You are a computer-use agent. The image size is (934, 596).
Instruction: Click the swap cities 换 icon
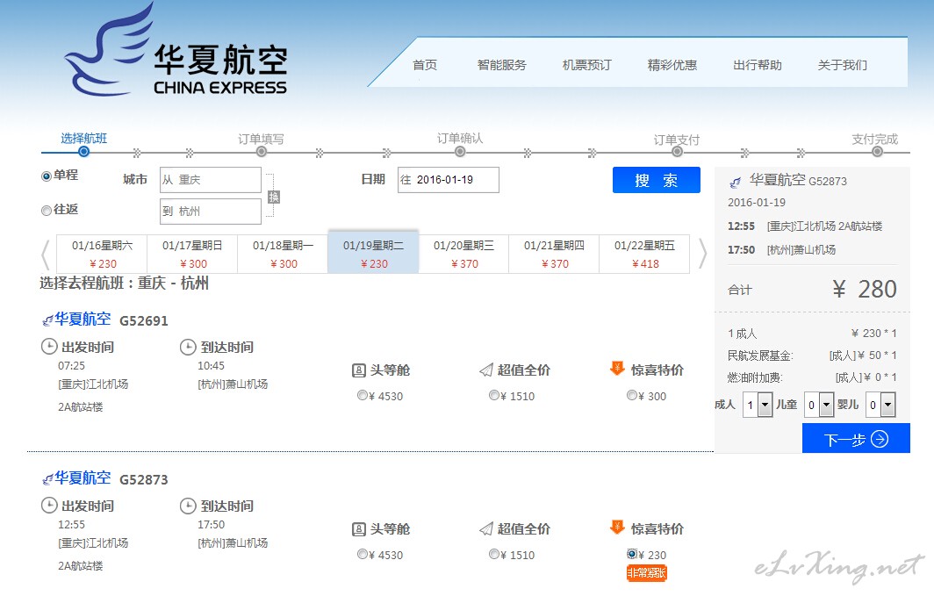(x=273, y=197)
